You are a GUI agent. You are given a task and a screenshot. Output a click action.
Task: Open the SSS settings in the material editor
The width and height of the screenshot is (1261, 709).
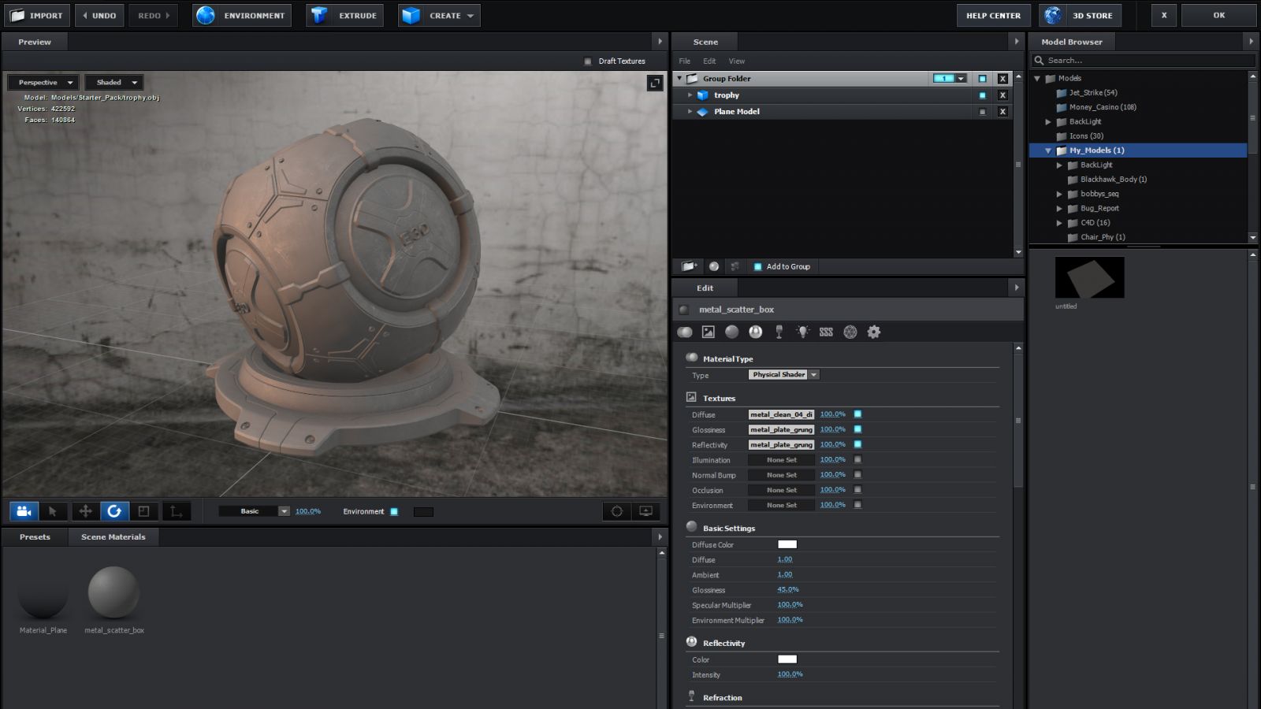[x=826, y=332]
